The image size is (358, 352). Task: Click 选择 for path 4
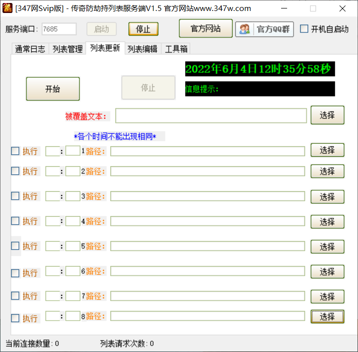328,222
